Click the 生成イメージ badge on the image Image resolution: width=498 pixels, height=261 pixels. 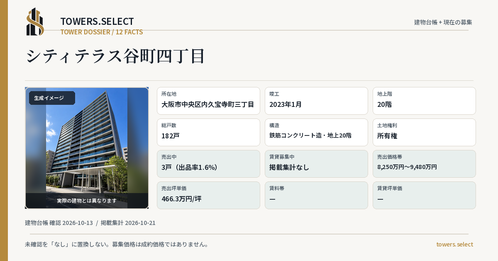pos(52,98)
